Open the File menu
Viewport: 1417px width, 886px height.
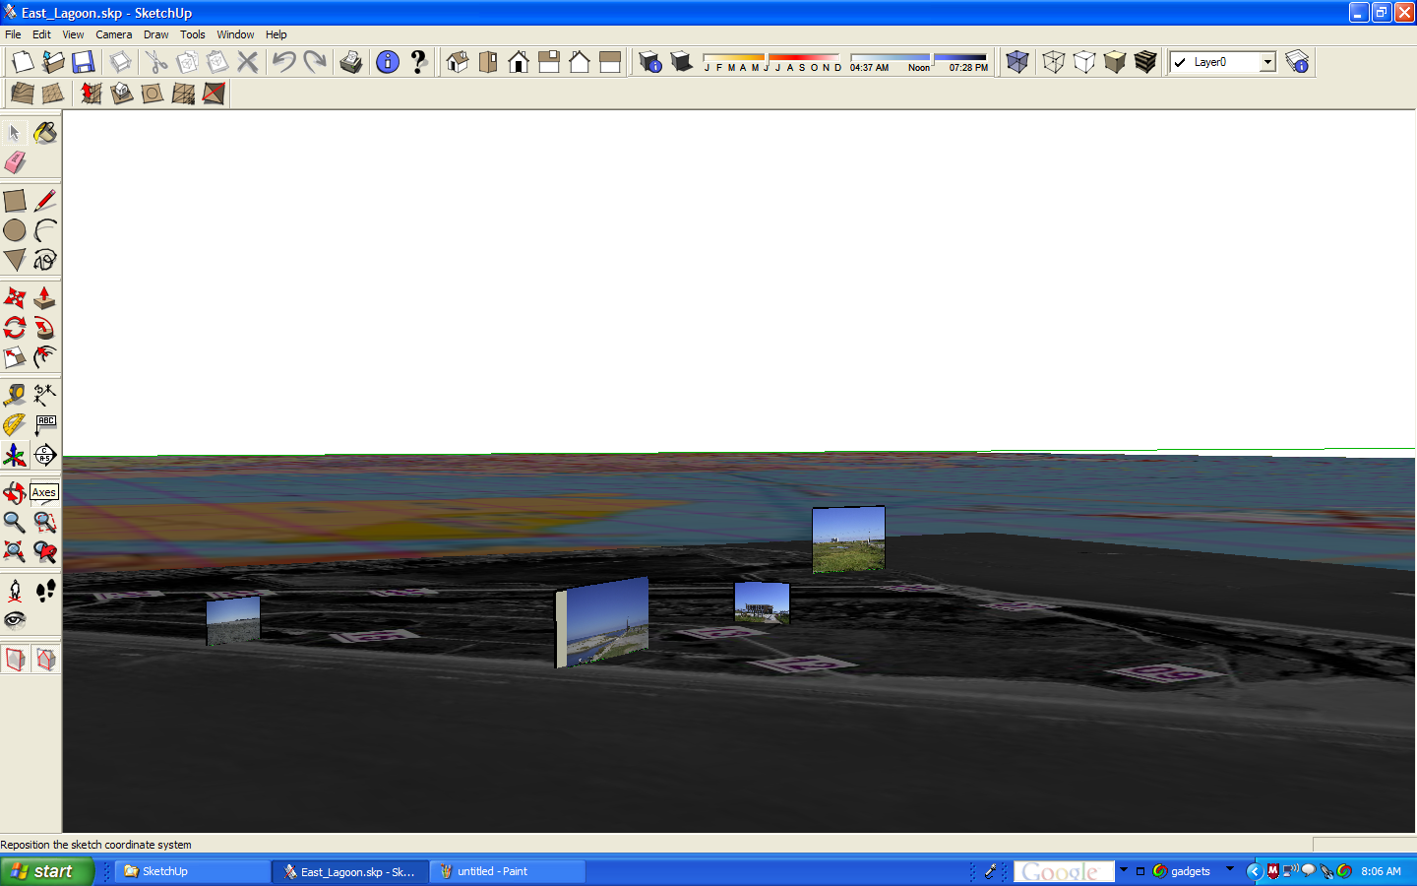click(x=13, y=34)
